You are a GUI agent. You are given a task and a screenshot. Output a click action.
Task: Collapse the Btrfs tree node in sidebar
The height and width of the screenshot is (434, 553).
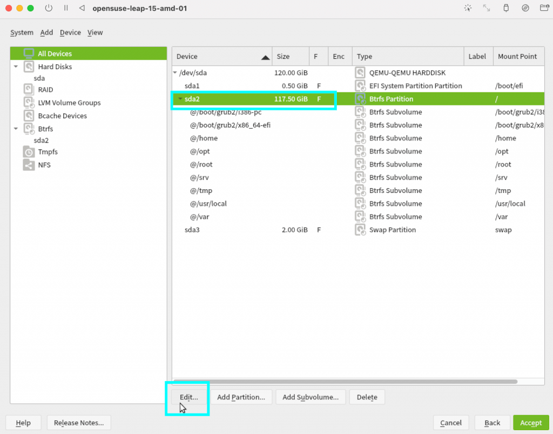pos(16,129)
